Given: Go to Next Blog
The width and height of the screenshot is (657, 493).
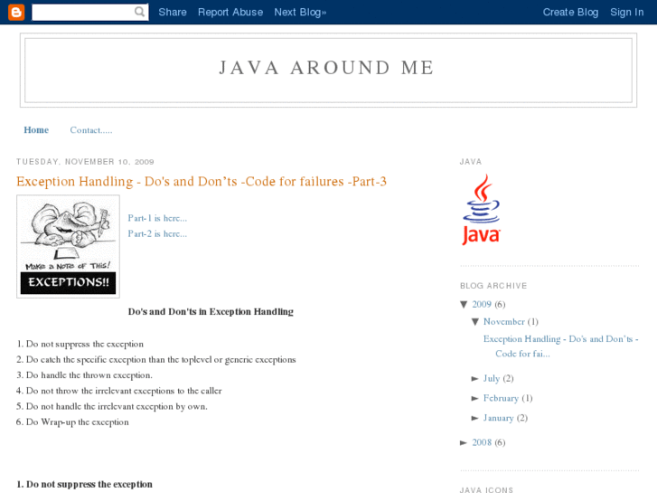Looking at the screenshot, I should [x=300, y=12].
